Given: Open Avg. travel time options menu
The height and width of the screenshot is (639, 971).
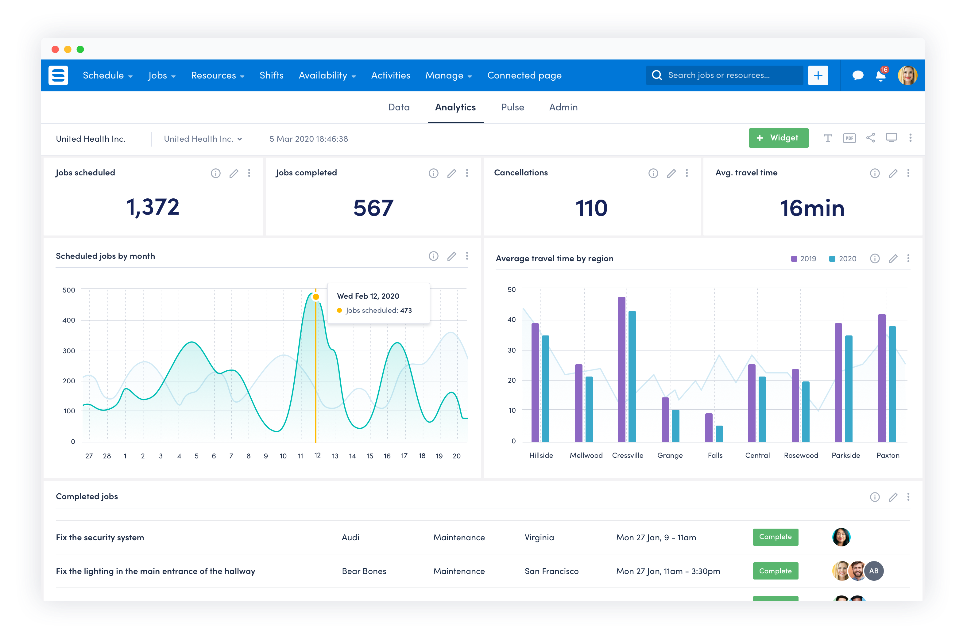Looking at the screenshot, I should 908,173.
